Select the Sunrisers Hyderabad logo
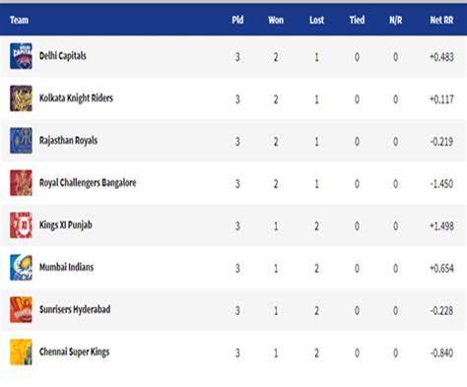The image size is (467, 387). tap(21, 310)
